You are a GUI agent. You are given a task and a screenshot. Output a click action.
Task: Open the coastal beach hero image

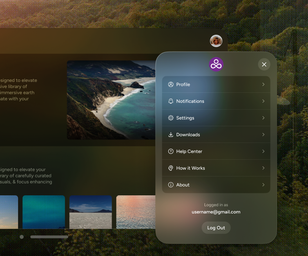point(111,100)
